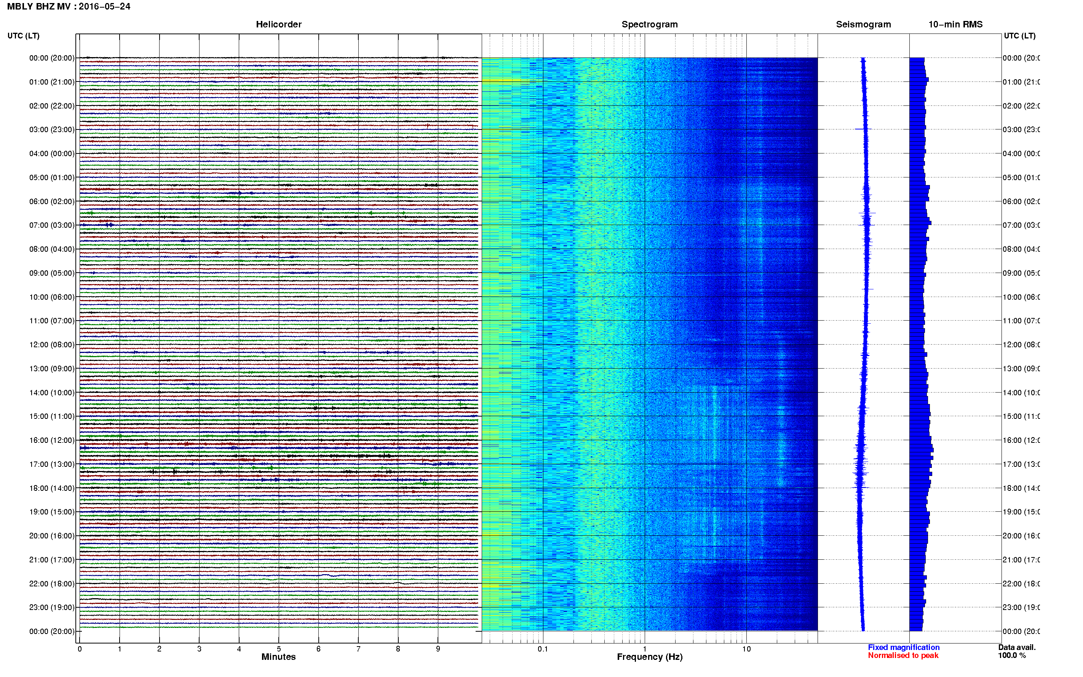
Task: Click the right-side 18:00 time label
Action: click(x=1021, y=488)
